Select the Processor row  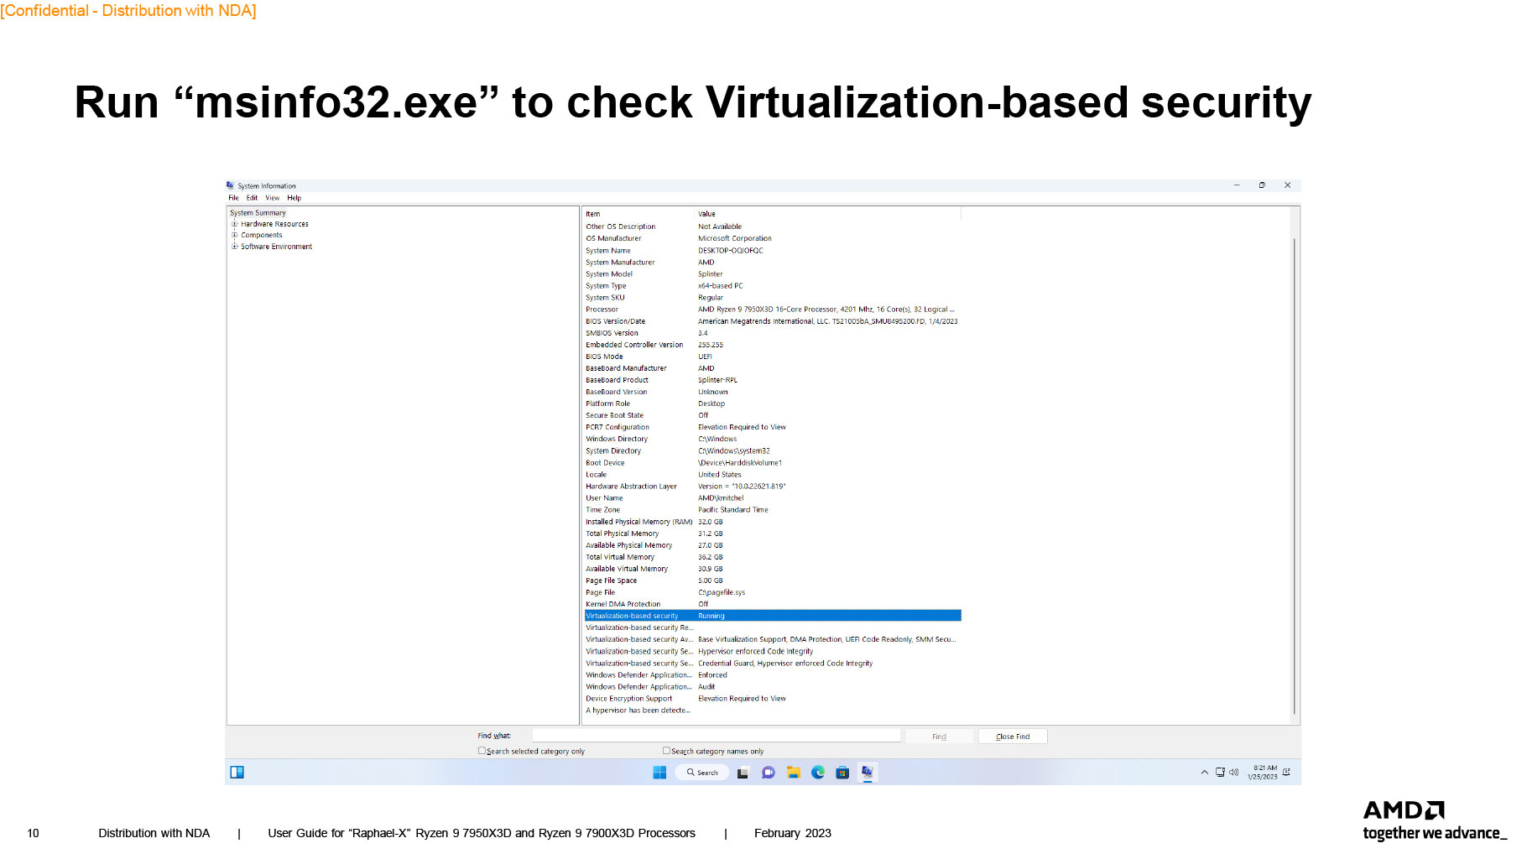pos(773,310)
